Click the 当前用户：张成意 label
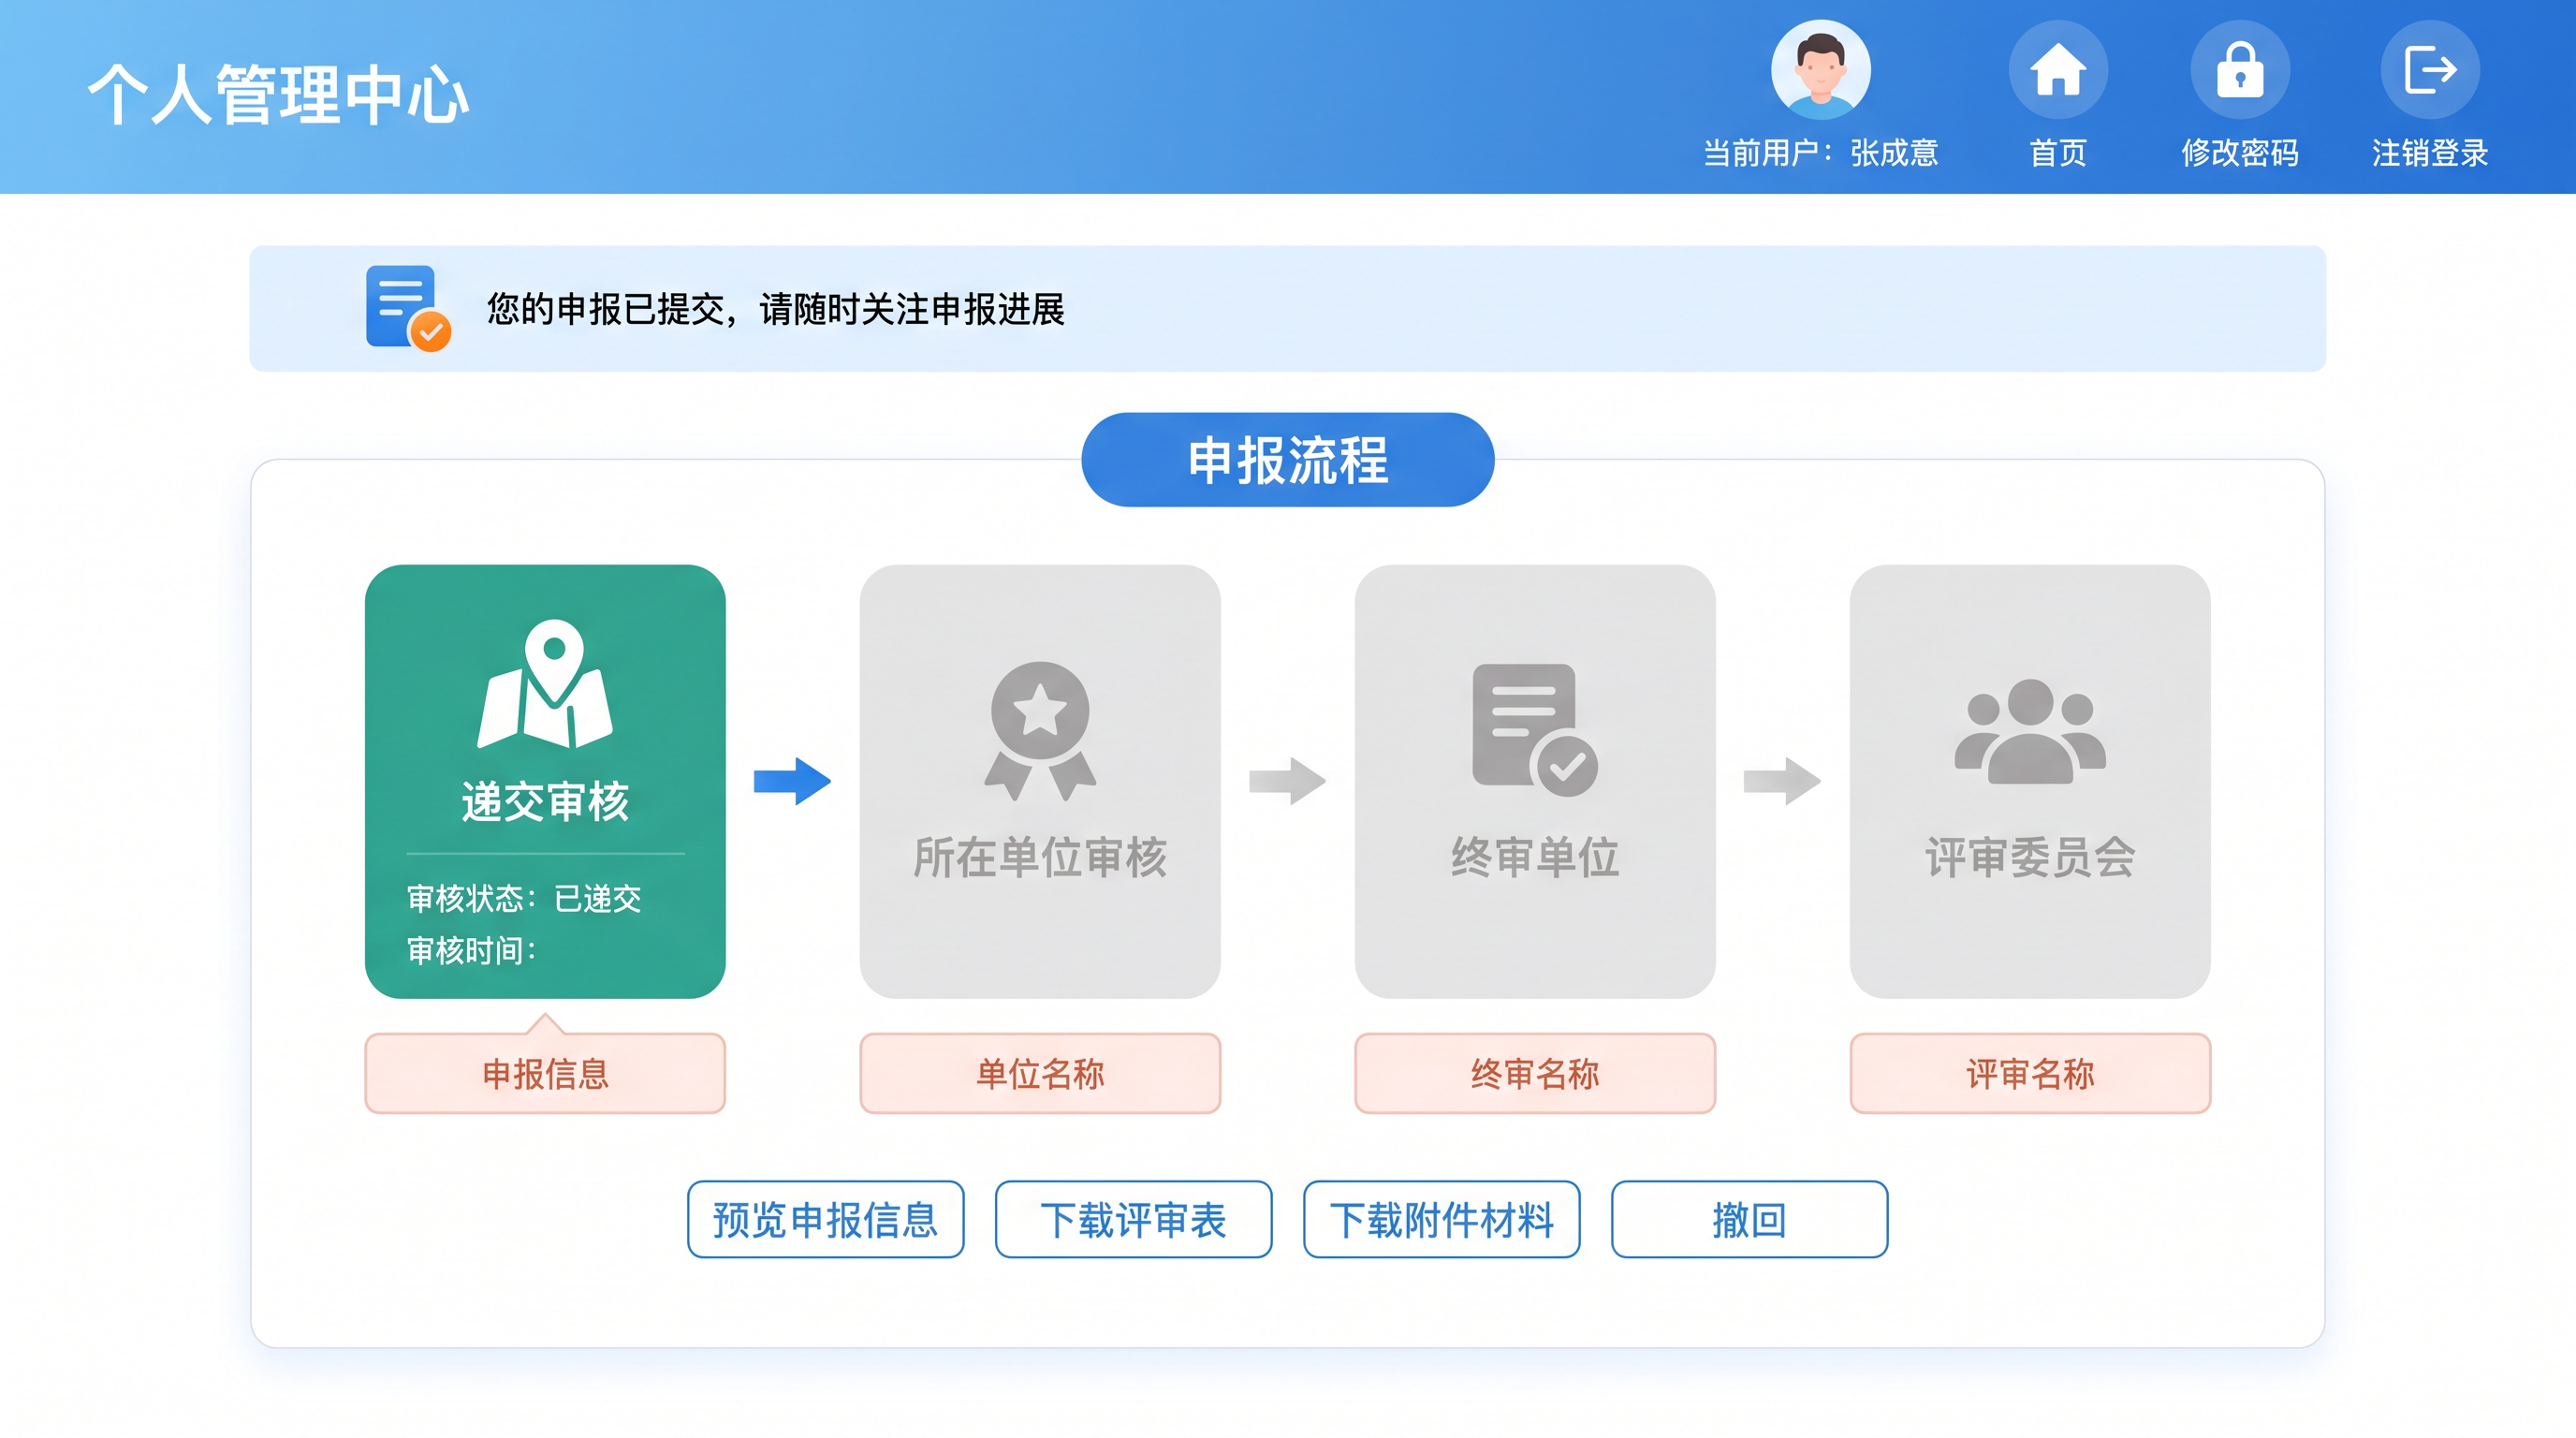 pyautogui.click(x=1820, y=153)
